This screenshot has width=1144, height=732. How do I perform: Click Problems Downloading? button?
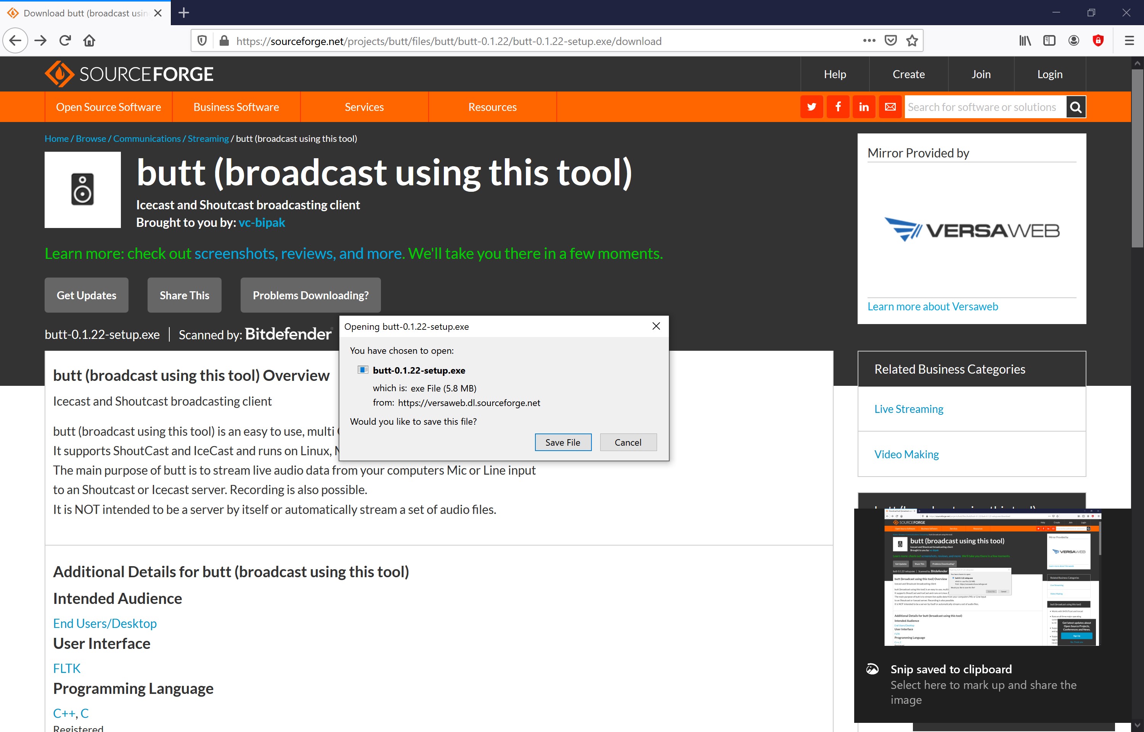(310, 295)
